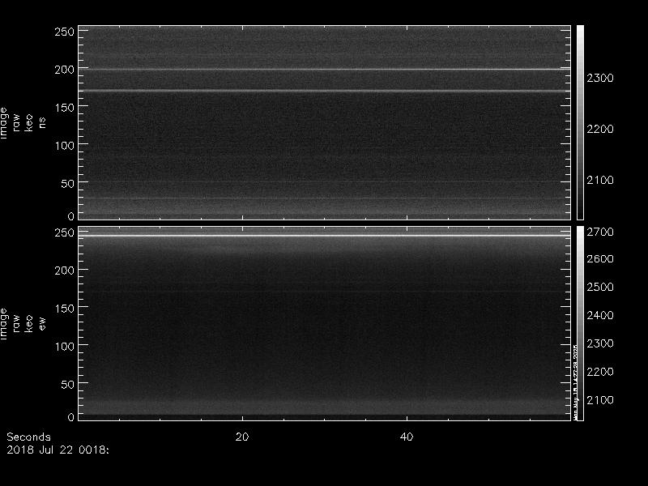The height and width of the screenshot is (486, 648).
Task: Click the 0 tick label on ns keogram axis
Action: [71, 215]
